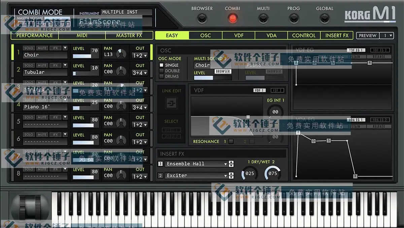Adjust level slider for timbre 1 Choir

tap(86, 56)
